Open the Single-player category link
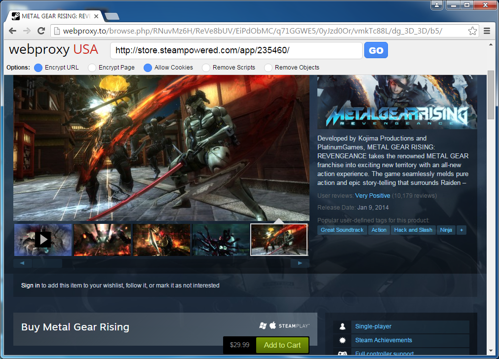Screen dimensions: 499x359 coord(373,326)
